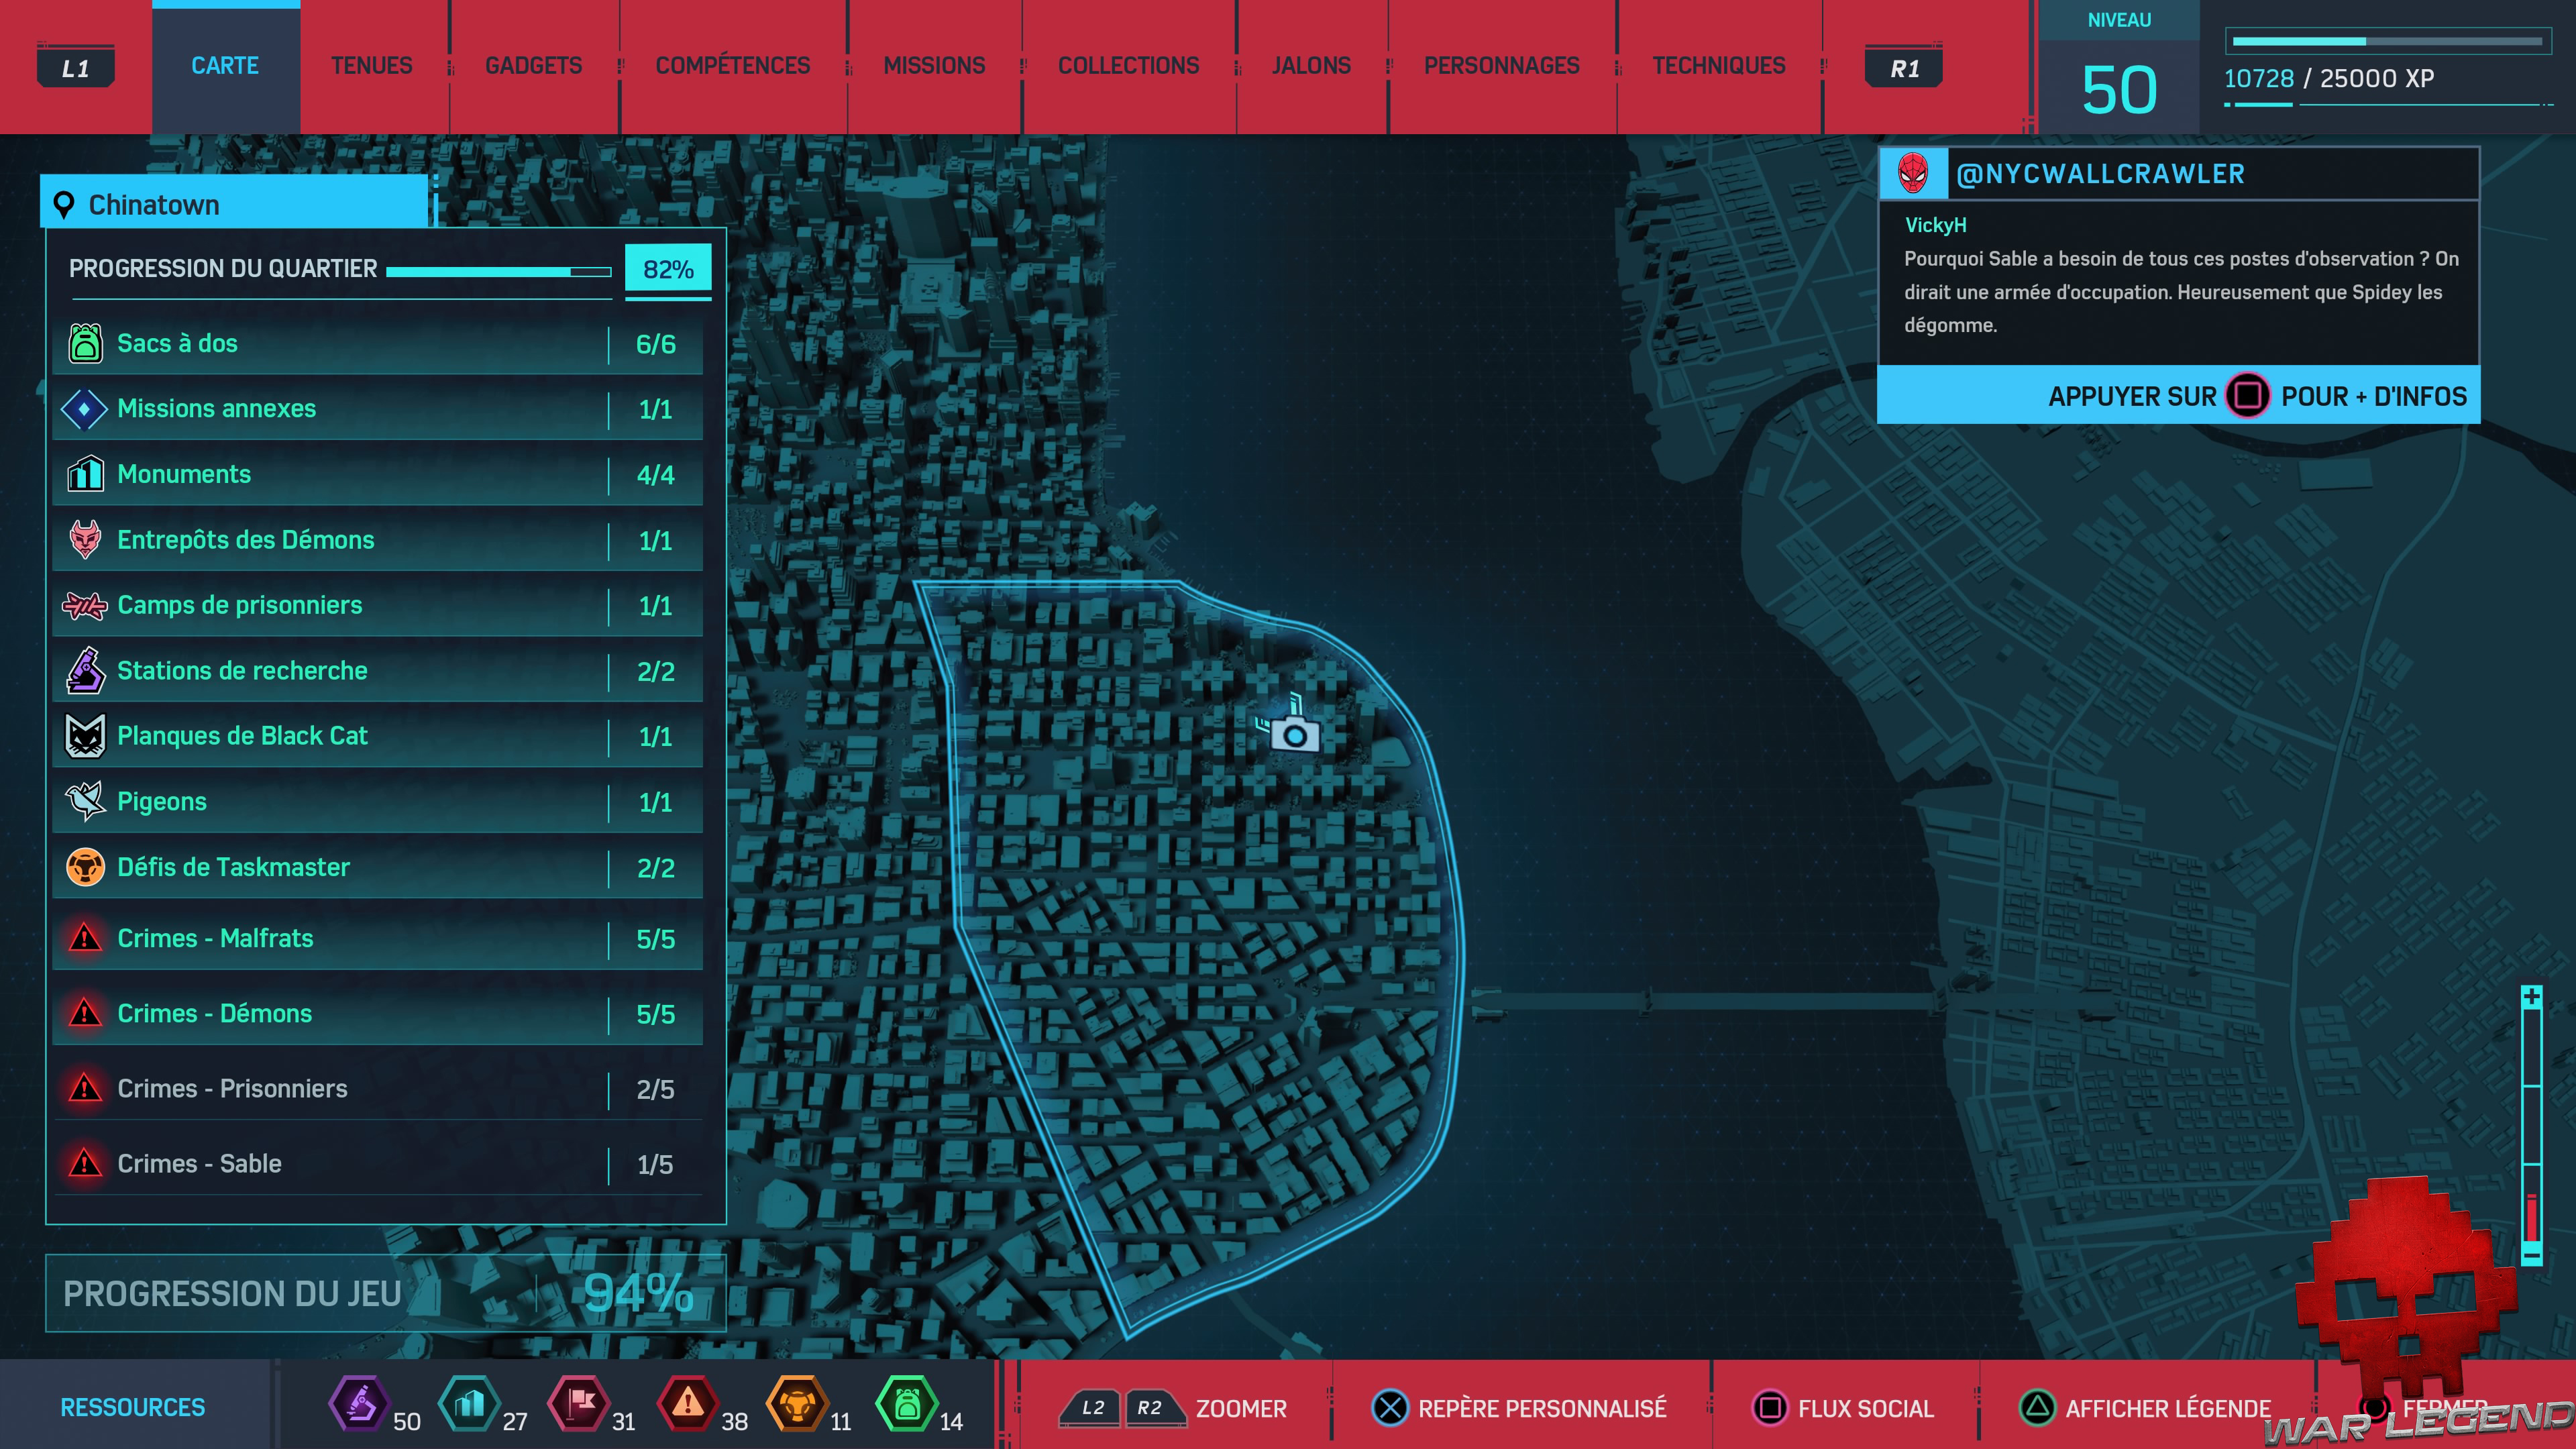Open the TENUES tab
This screenshot has width=2576, height=1449.
click(371, 66)
